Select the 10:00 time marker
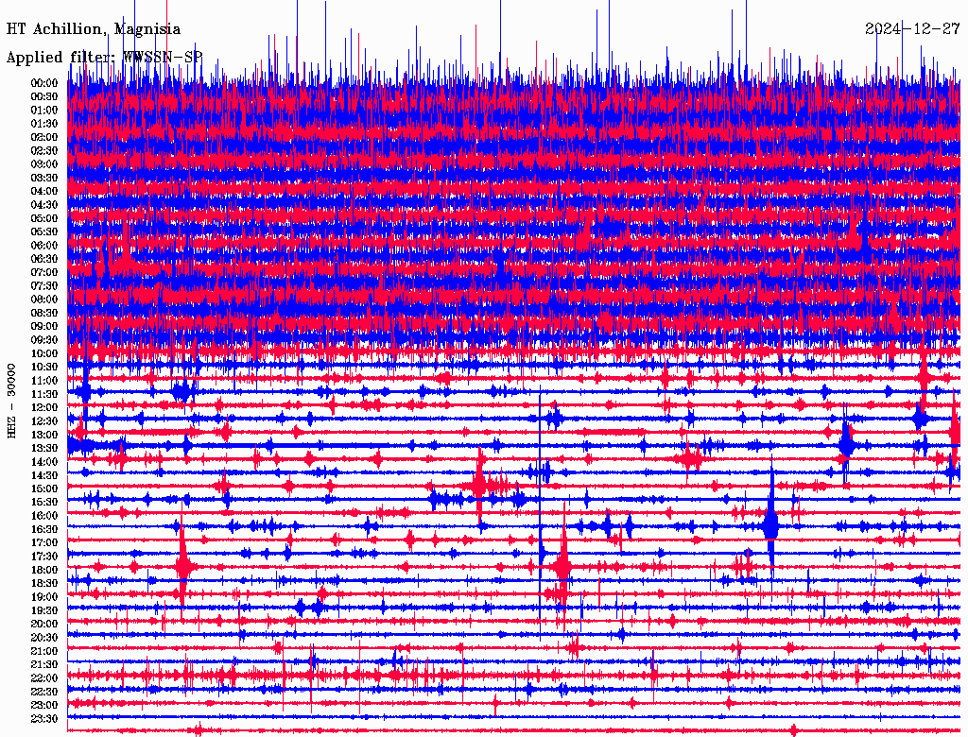This screenshot has width=968, height=737. 44,353
